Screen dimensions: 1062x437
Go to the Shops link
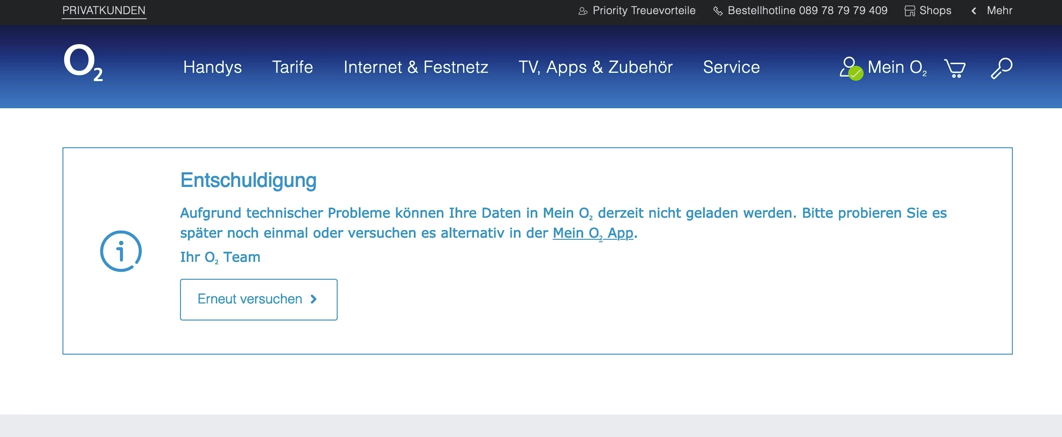point(935,11)
